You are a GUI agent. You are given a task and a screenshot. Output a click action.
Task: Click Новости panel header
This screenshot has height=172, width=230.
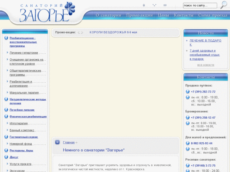coord(206,33)
